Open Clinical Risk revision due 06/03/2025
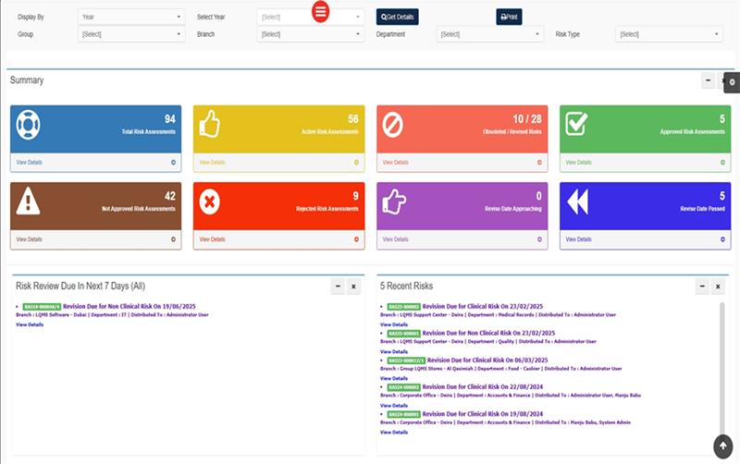 point(487,360)
